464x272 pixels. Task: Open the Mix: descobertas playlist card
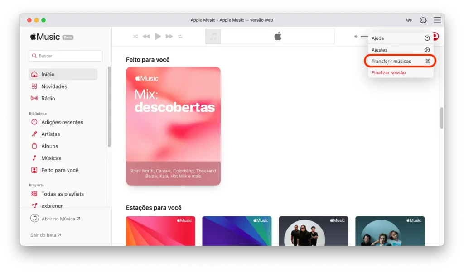[173, 126]
